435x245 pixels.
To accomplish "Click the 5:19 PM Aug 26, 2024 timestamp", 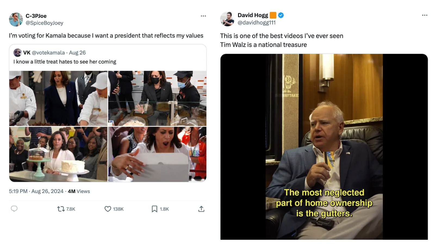I will (36, 191).
